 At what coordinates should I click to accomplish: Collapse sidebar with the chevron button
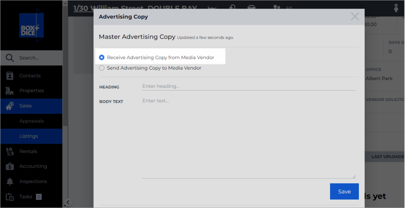tap(67, 202)
